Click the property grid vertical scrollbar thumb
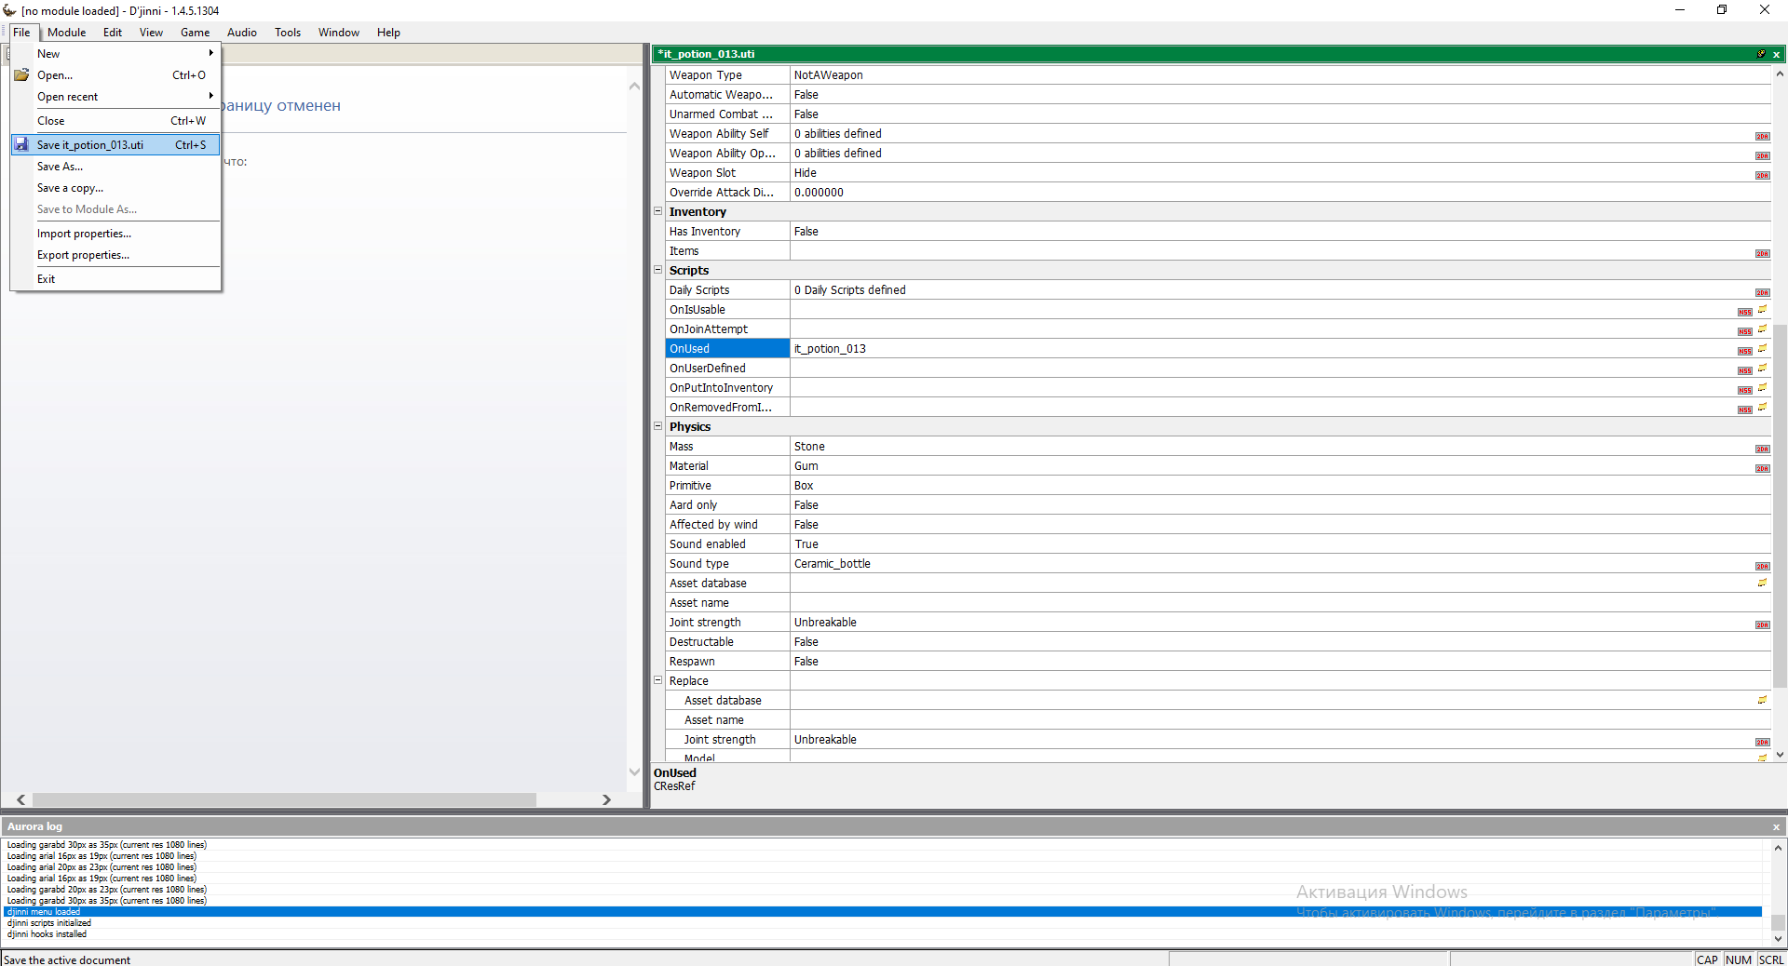 [x=1780, y=505]
